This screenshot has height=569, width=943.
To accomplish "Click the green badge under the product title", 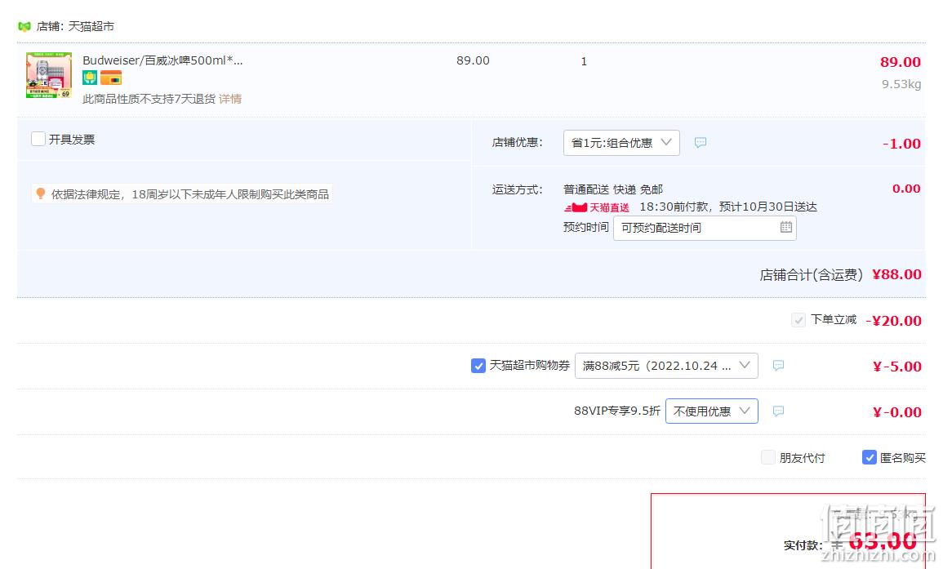I will tap(90, 78).
